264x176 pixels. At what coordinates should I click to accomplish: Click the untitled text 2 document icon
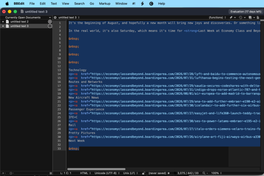7,22
